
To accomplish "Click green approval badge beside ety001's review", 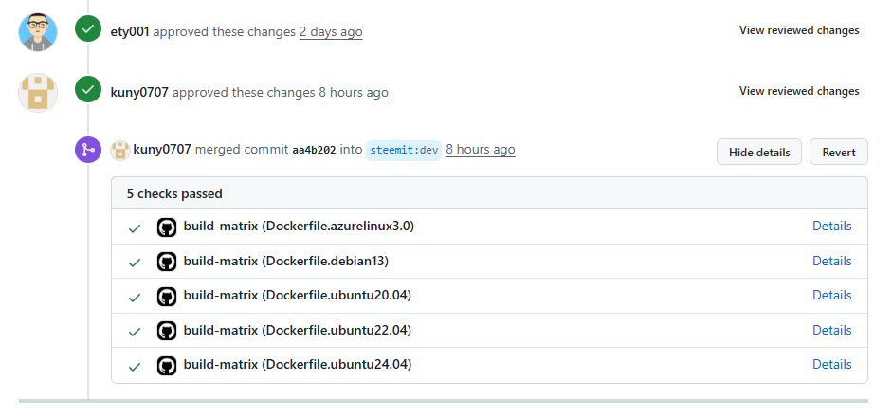I will click(x=88, y=29).
